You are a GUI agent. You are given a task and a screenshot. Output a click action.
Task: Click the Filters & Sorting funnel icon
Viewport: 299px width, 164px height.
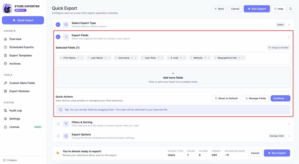[66, 124]
